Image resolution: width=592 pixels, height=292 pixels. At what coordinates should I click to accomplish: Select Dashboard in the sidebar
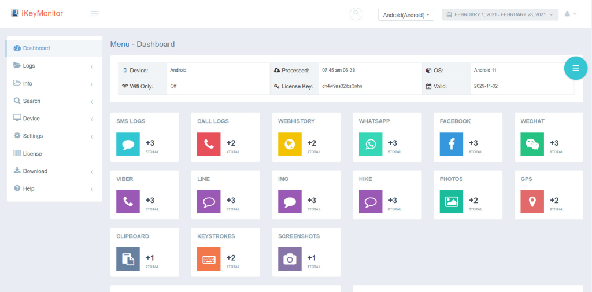click(x=54, y=49)
